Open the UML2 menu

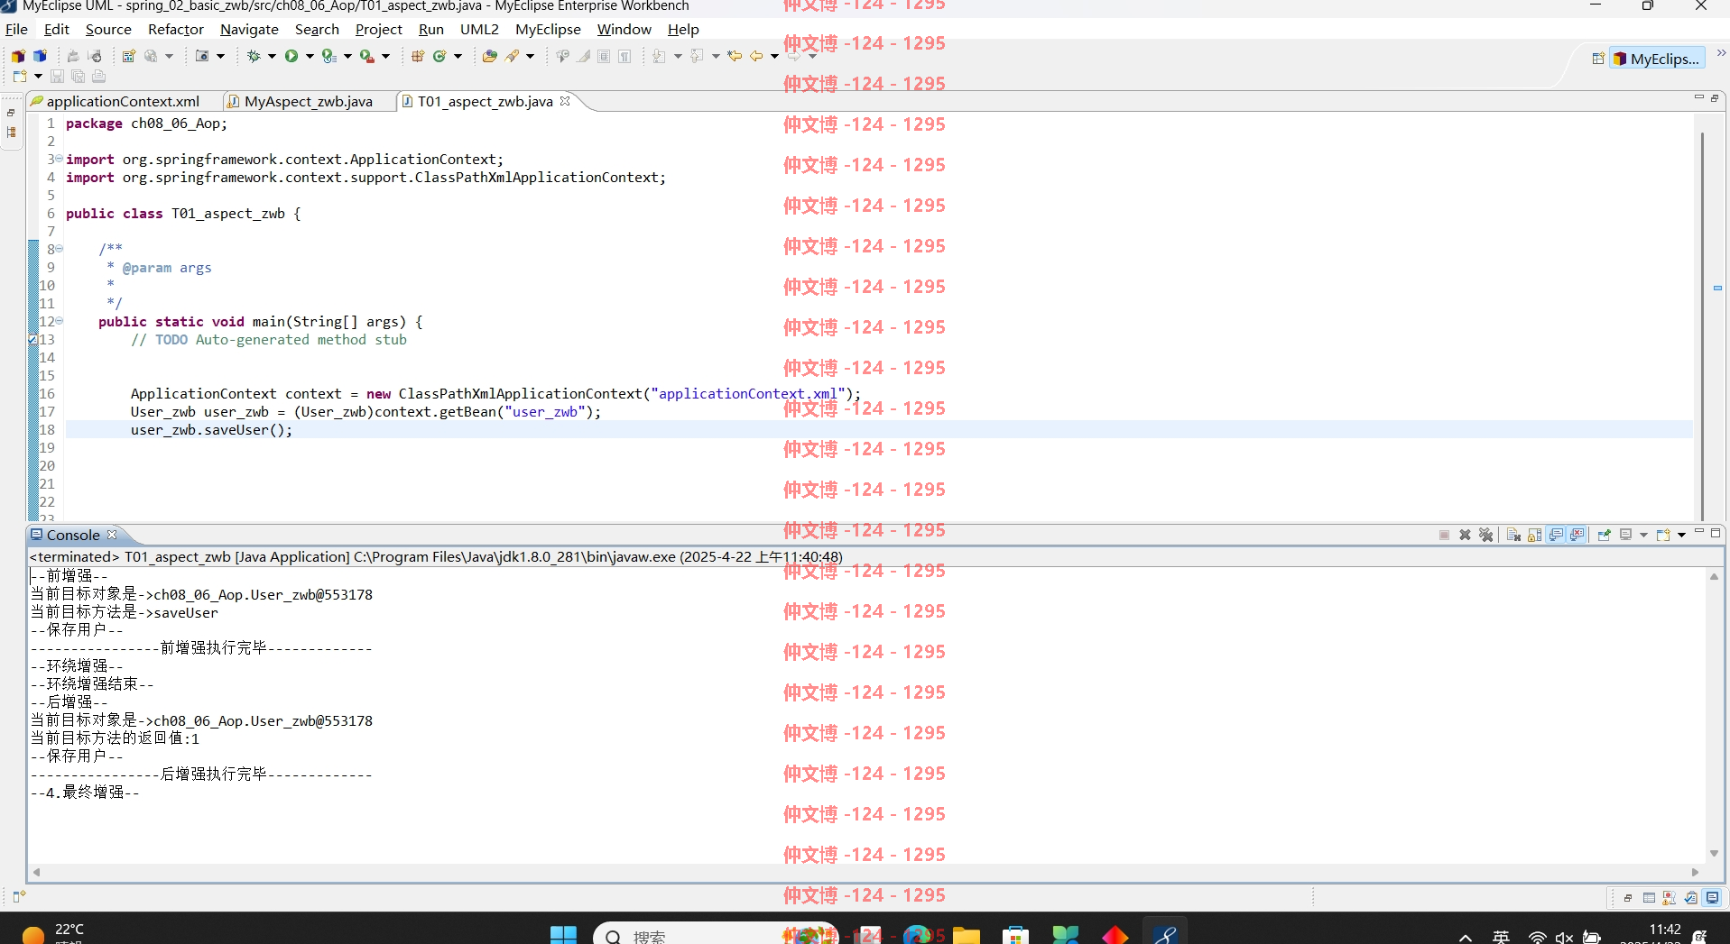tap(479, 30)
